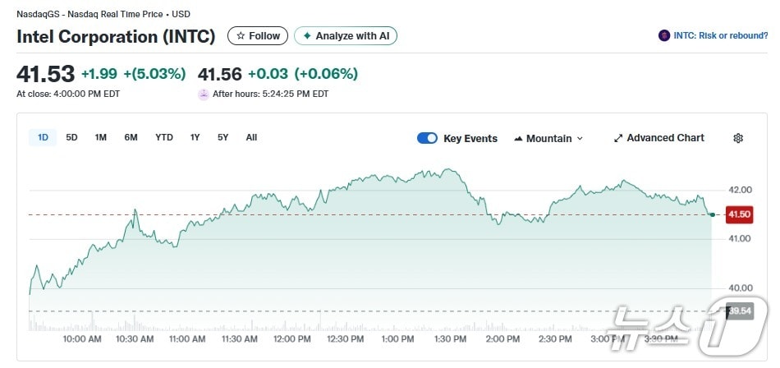780x368 pixels.
Task: Switch chart to 6M range
Action: click(x=131, y=137)
